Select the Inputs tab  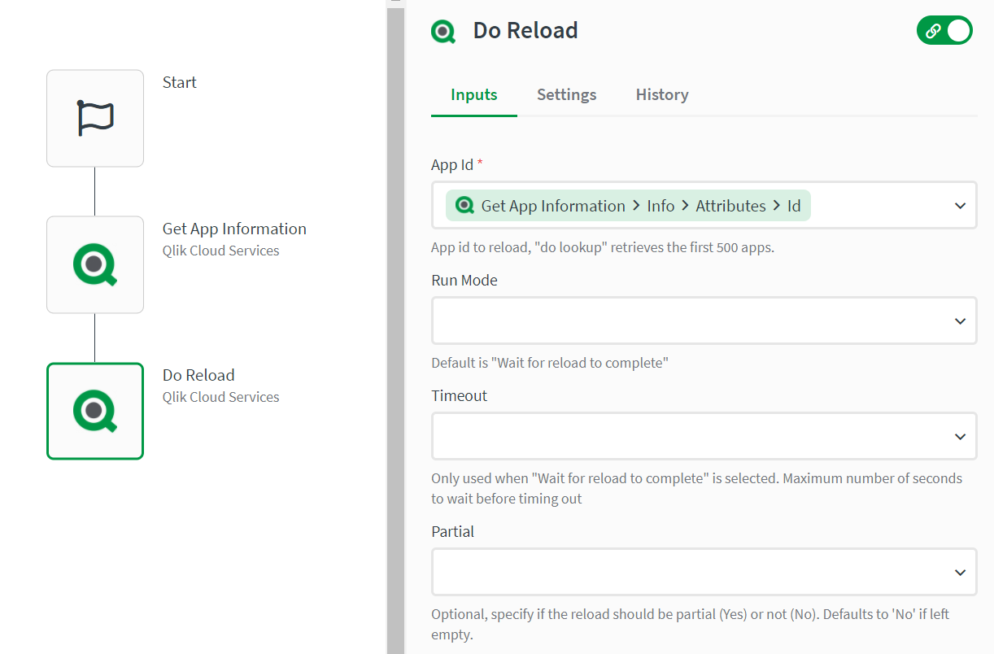point(473,94)
